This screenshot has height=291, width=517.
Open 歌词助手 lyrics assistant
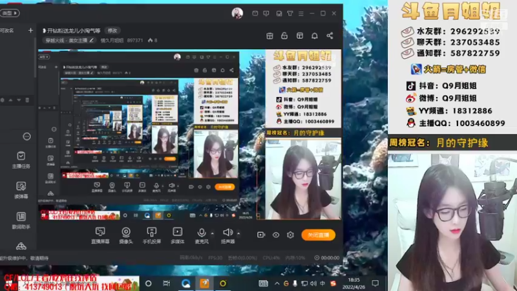(21, 221)
